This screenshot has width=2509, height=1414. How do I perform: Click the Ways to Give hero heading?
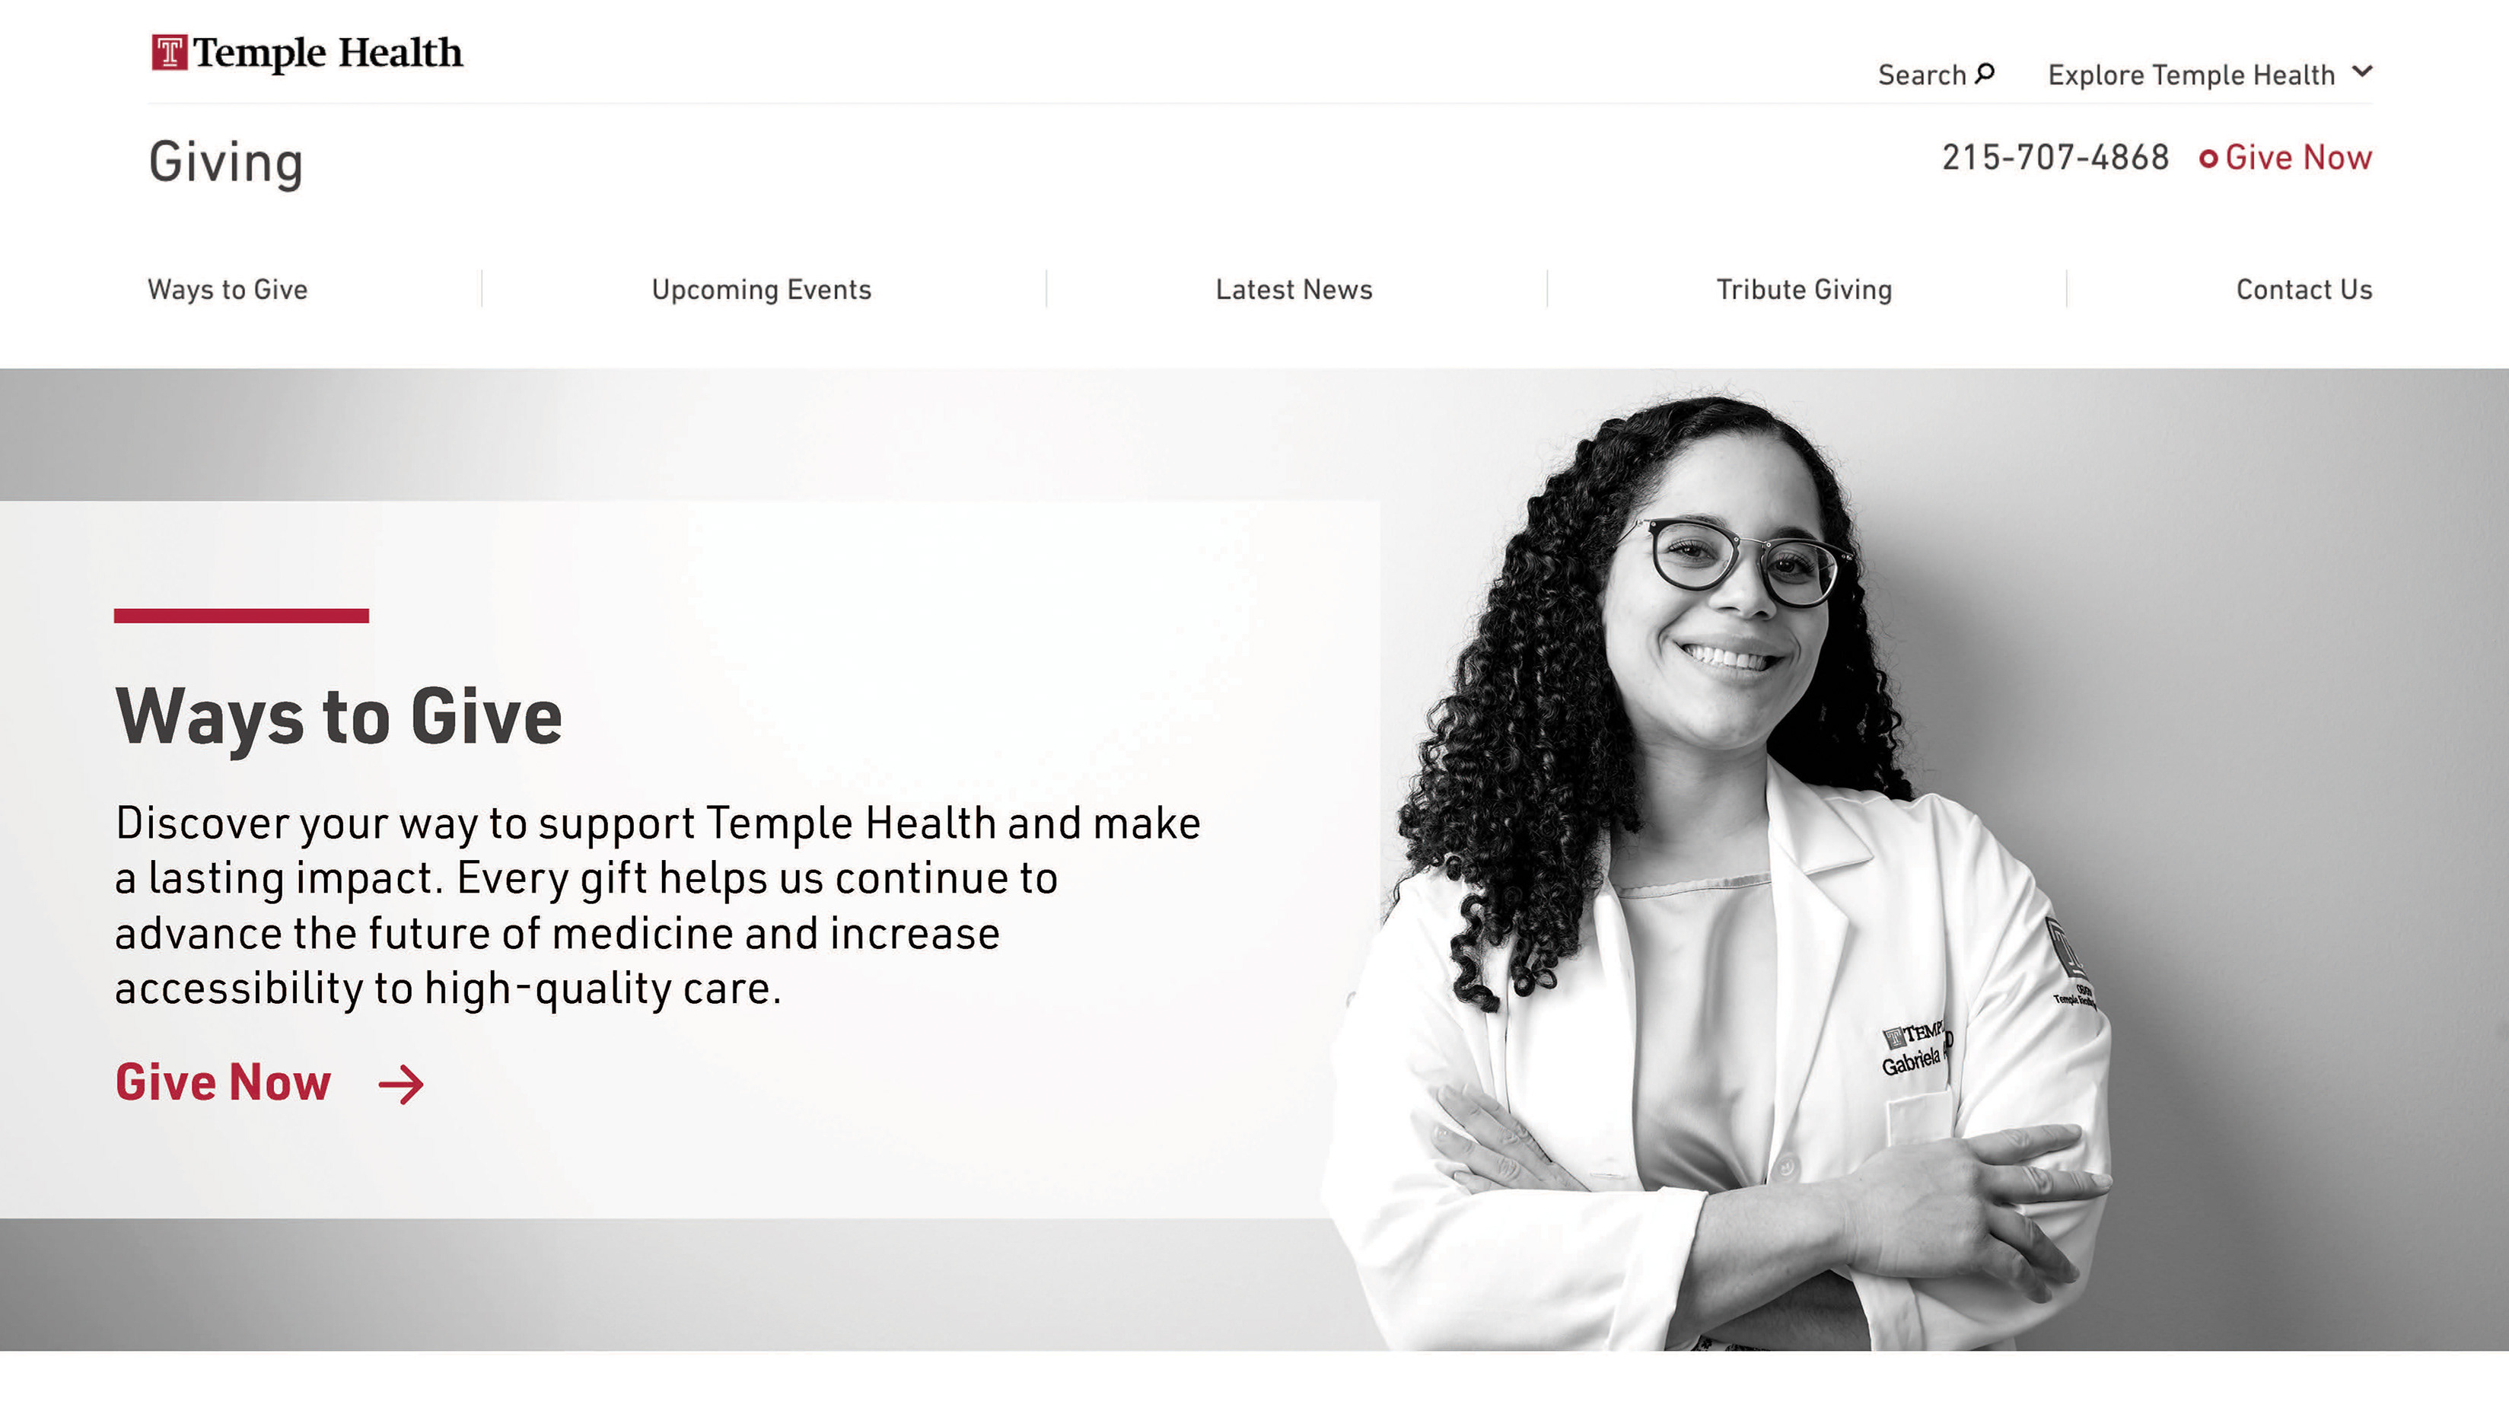[338, 717]
